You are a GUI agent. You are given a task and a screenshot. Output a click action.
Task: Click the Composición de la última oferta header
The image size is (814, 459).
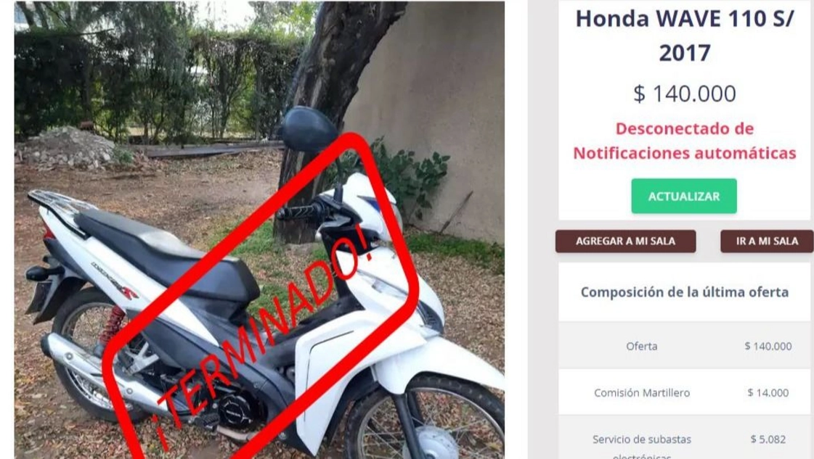684,292
